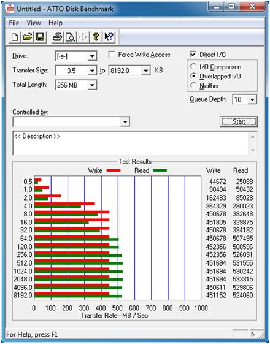Click the Read value 329875

coord(243,222)
